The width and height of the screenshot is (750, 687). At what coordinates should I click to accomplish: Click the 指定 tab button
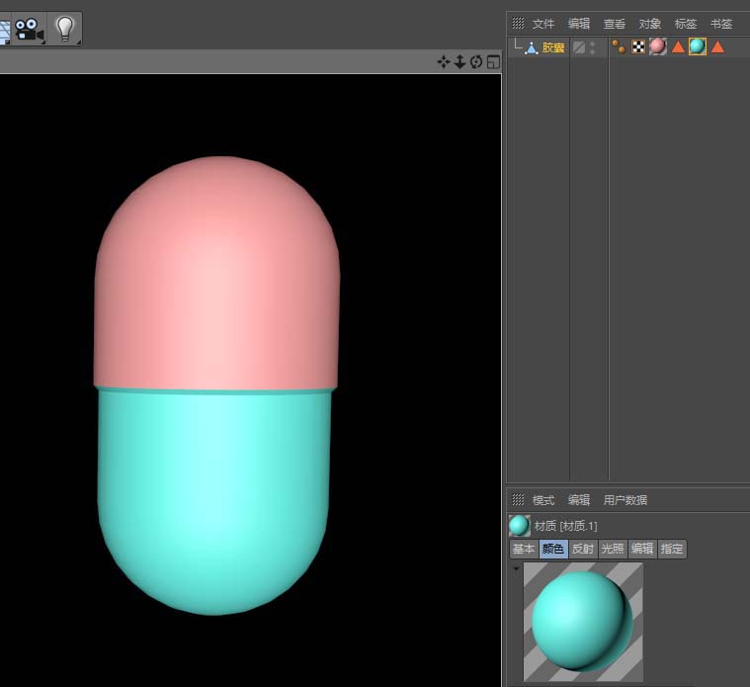click(672, 549)
